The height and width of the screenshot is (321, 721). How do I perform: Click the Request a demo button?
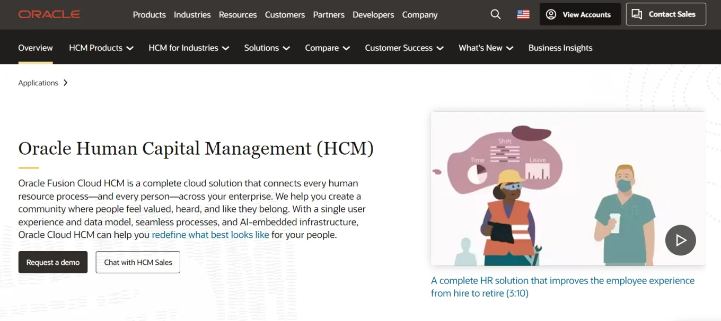click(52, 262)
